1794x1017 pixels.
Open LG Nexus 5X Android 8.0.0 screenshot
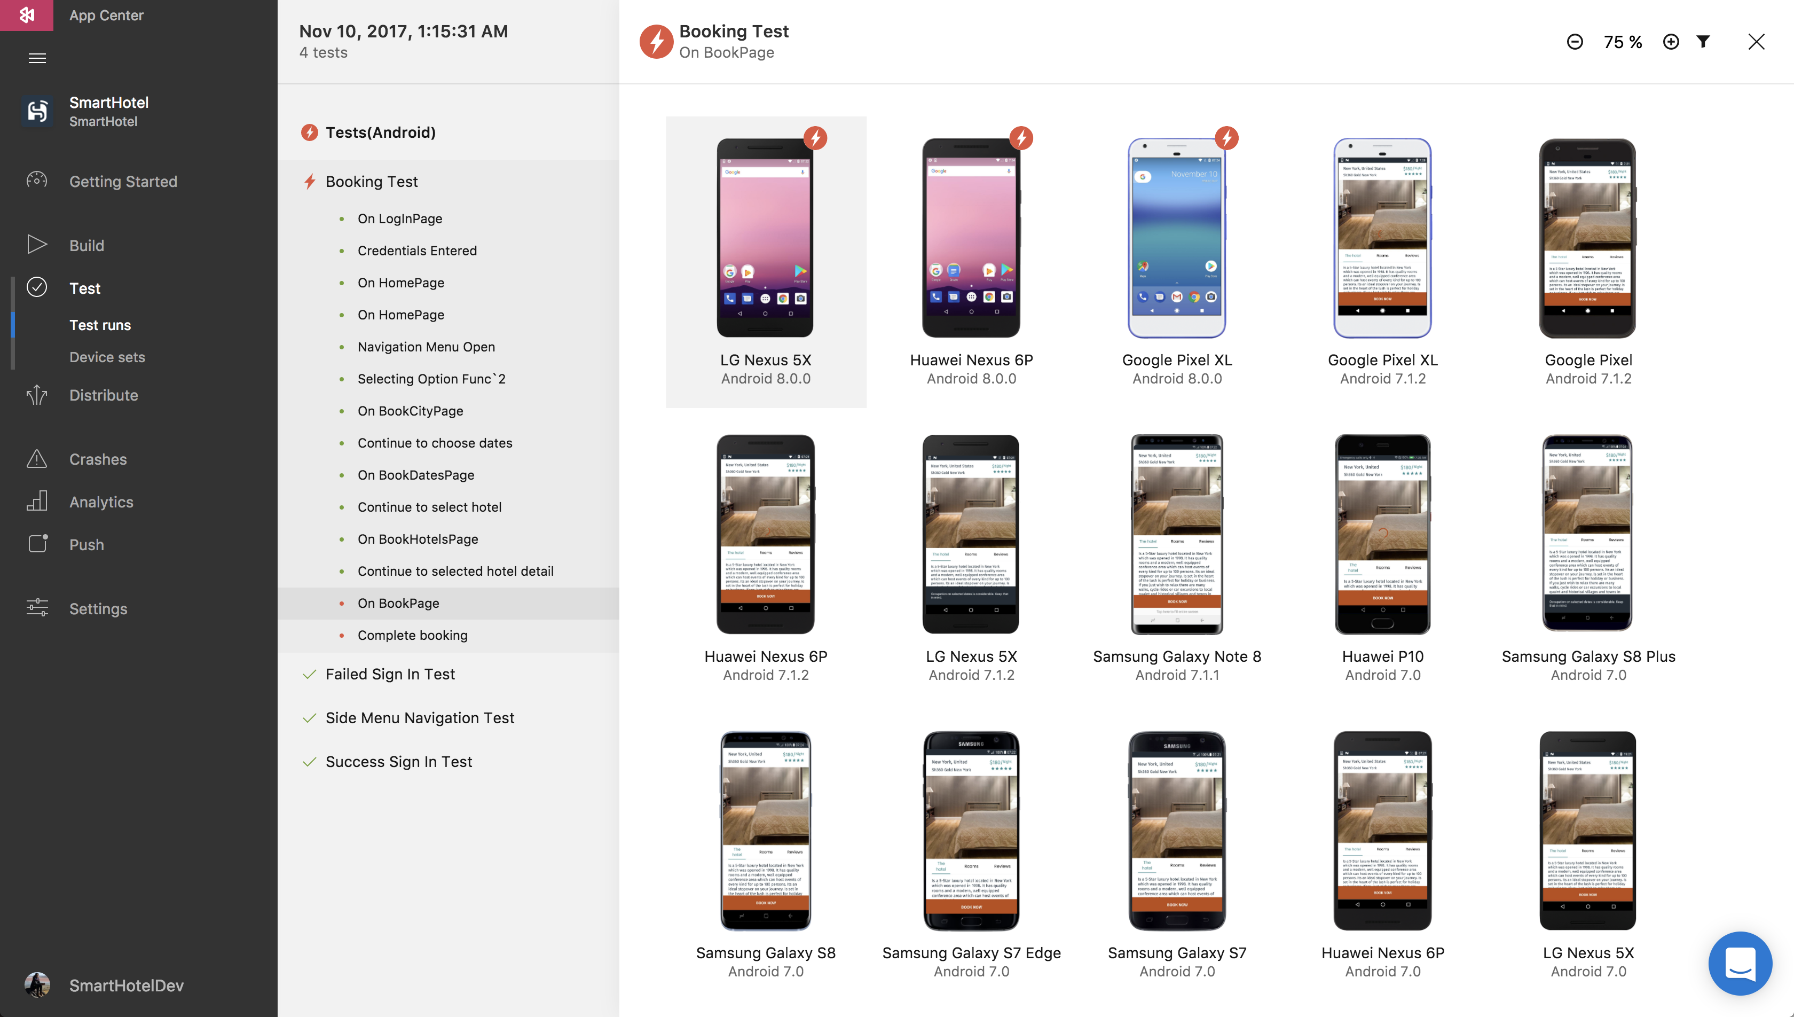point(766,238)
